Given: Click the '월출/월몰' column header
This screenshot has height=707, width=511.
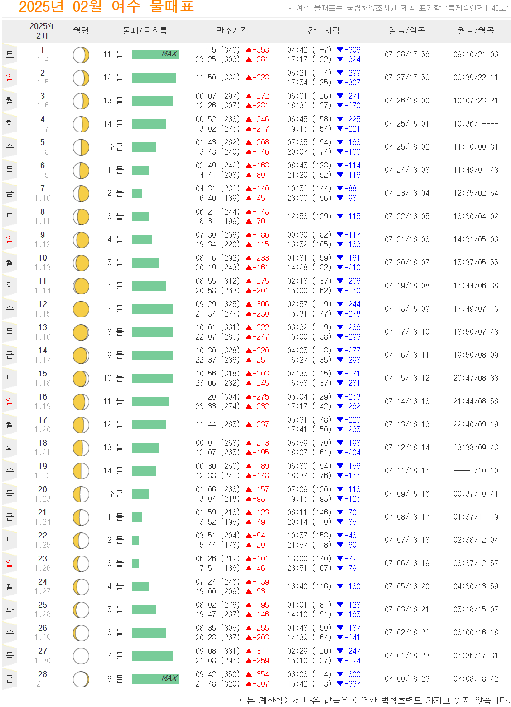Looking at the screenshot, I should 476,30.
